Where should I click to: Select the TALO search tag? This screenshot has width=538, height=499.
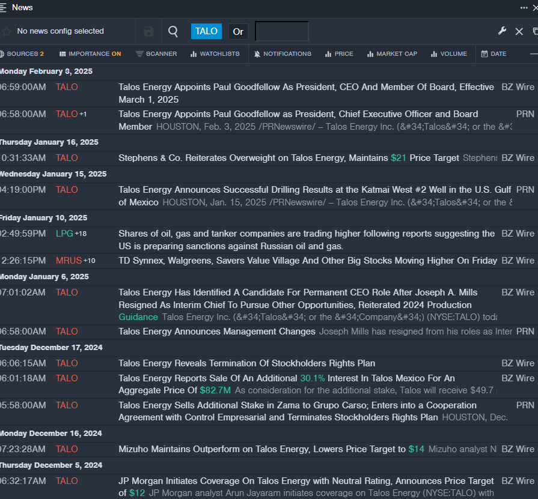pos(206,31)
